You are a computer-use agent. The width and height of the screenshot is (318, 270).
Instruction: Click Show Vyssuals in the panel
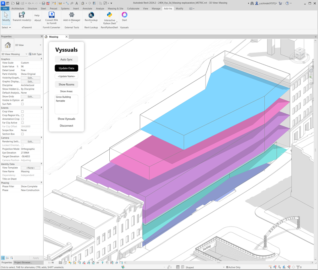[x=66, y=119]
